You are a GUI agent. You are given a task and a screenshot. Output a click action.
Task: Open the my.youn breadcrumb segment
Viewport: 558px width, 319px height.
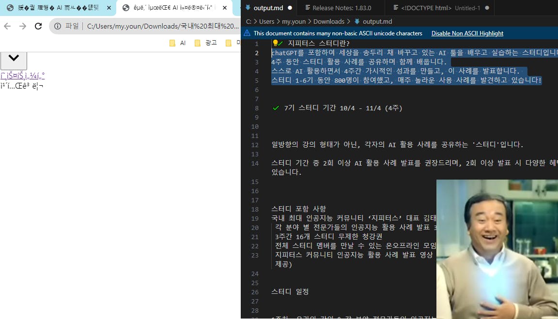[294, 22]
